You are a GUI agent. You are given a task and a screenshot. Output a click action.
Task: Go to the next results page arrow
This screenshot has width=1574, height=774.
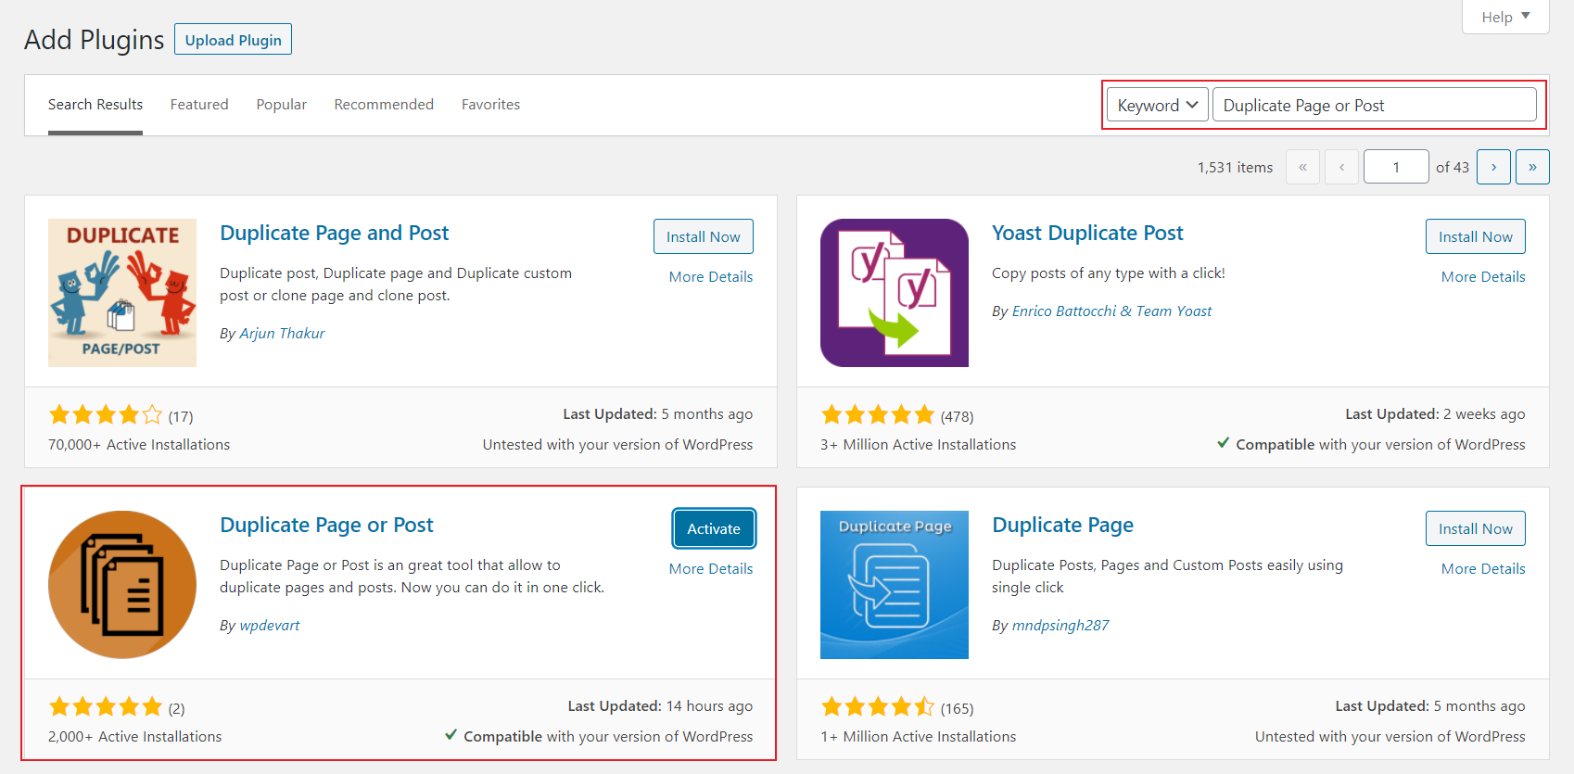(x=1493, y=167)
